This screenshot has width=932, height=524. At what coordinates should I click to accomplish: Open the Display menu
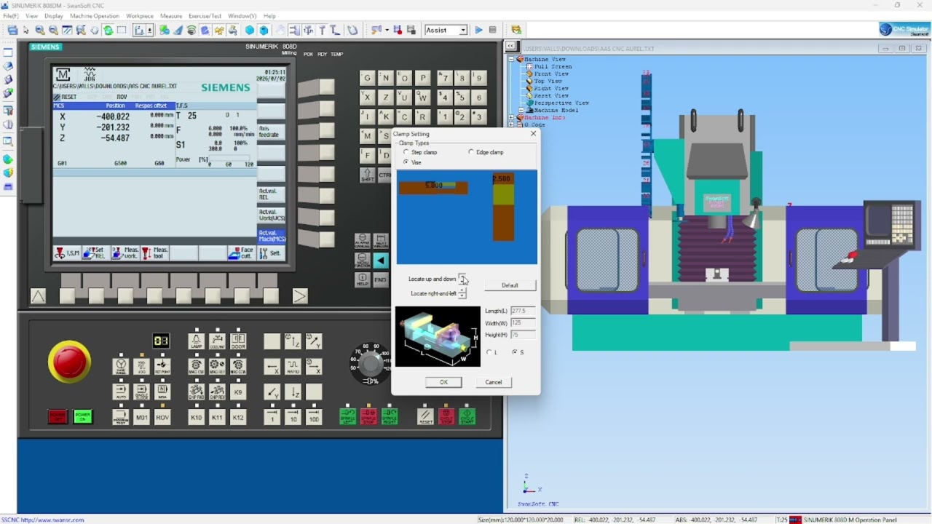54,15
